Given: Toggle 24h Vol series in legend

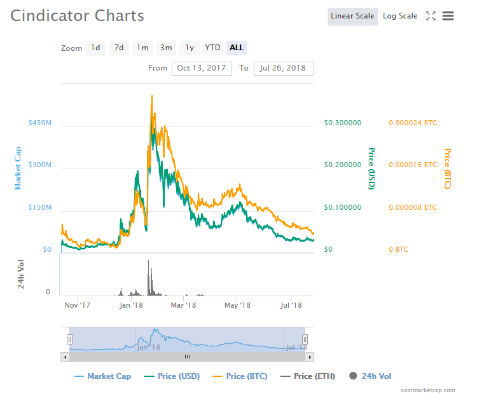Looking at the screenshot, I should 370,376.
